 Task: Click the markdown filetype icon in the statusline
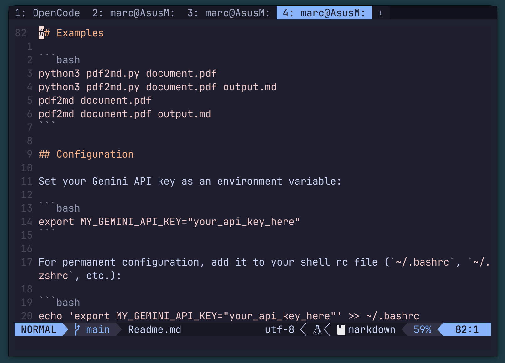point(341,329)
